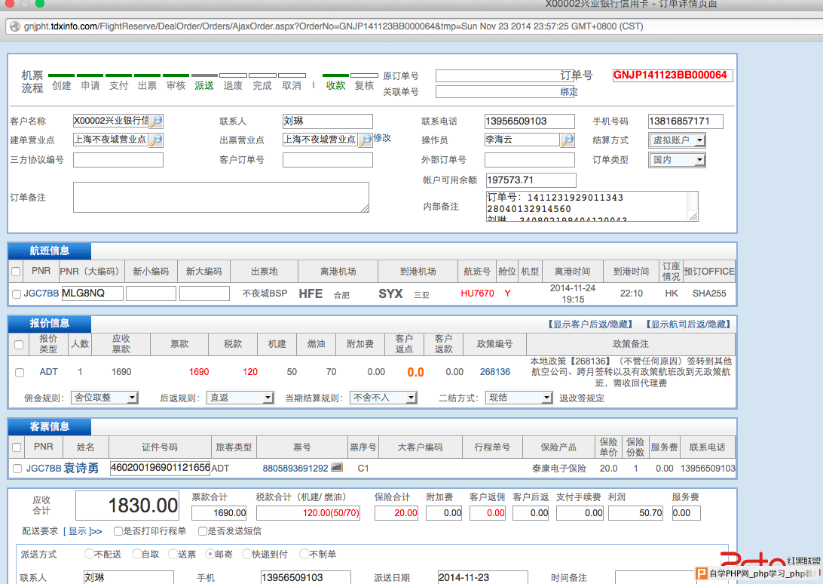
Task: Open operator 李海云 lookup magnifier icon
Action: pyautogui.click(x=567, y=140)
